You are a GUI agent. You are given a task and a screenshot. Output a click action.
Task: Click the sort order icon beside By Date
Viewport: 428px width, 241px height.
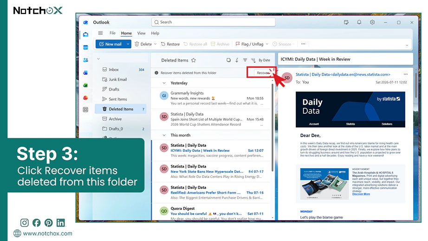(x=253, y=60)
